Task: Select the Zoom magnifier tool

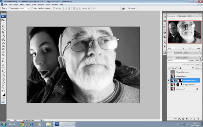Action: pos(3,88)
